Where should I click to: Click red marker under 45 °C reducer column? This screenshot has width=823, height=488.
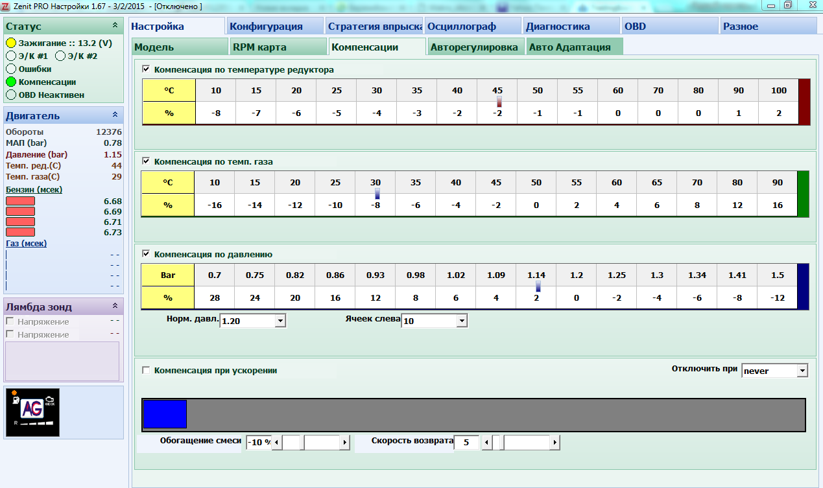499,102
